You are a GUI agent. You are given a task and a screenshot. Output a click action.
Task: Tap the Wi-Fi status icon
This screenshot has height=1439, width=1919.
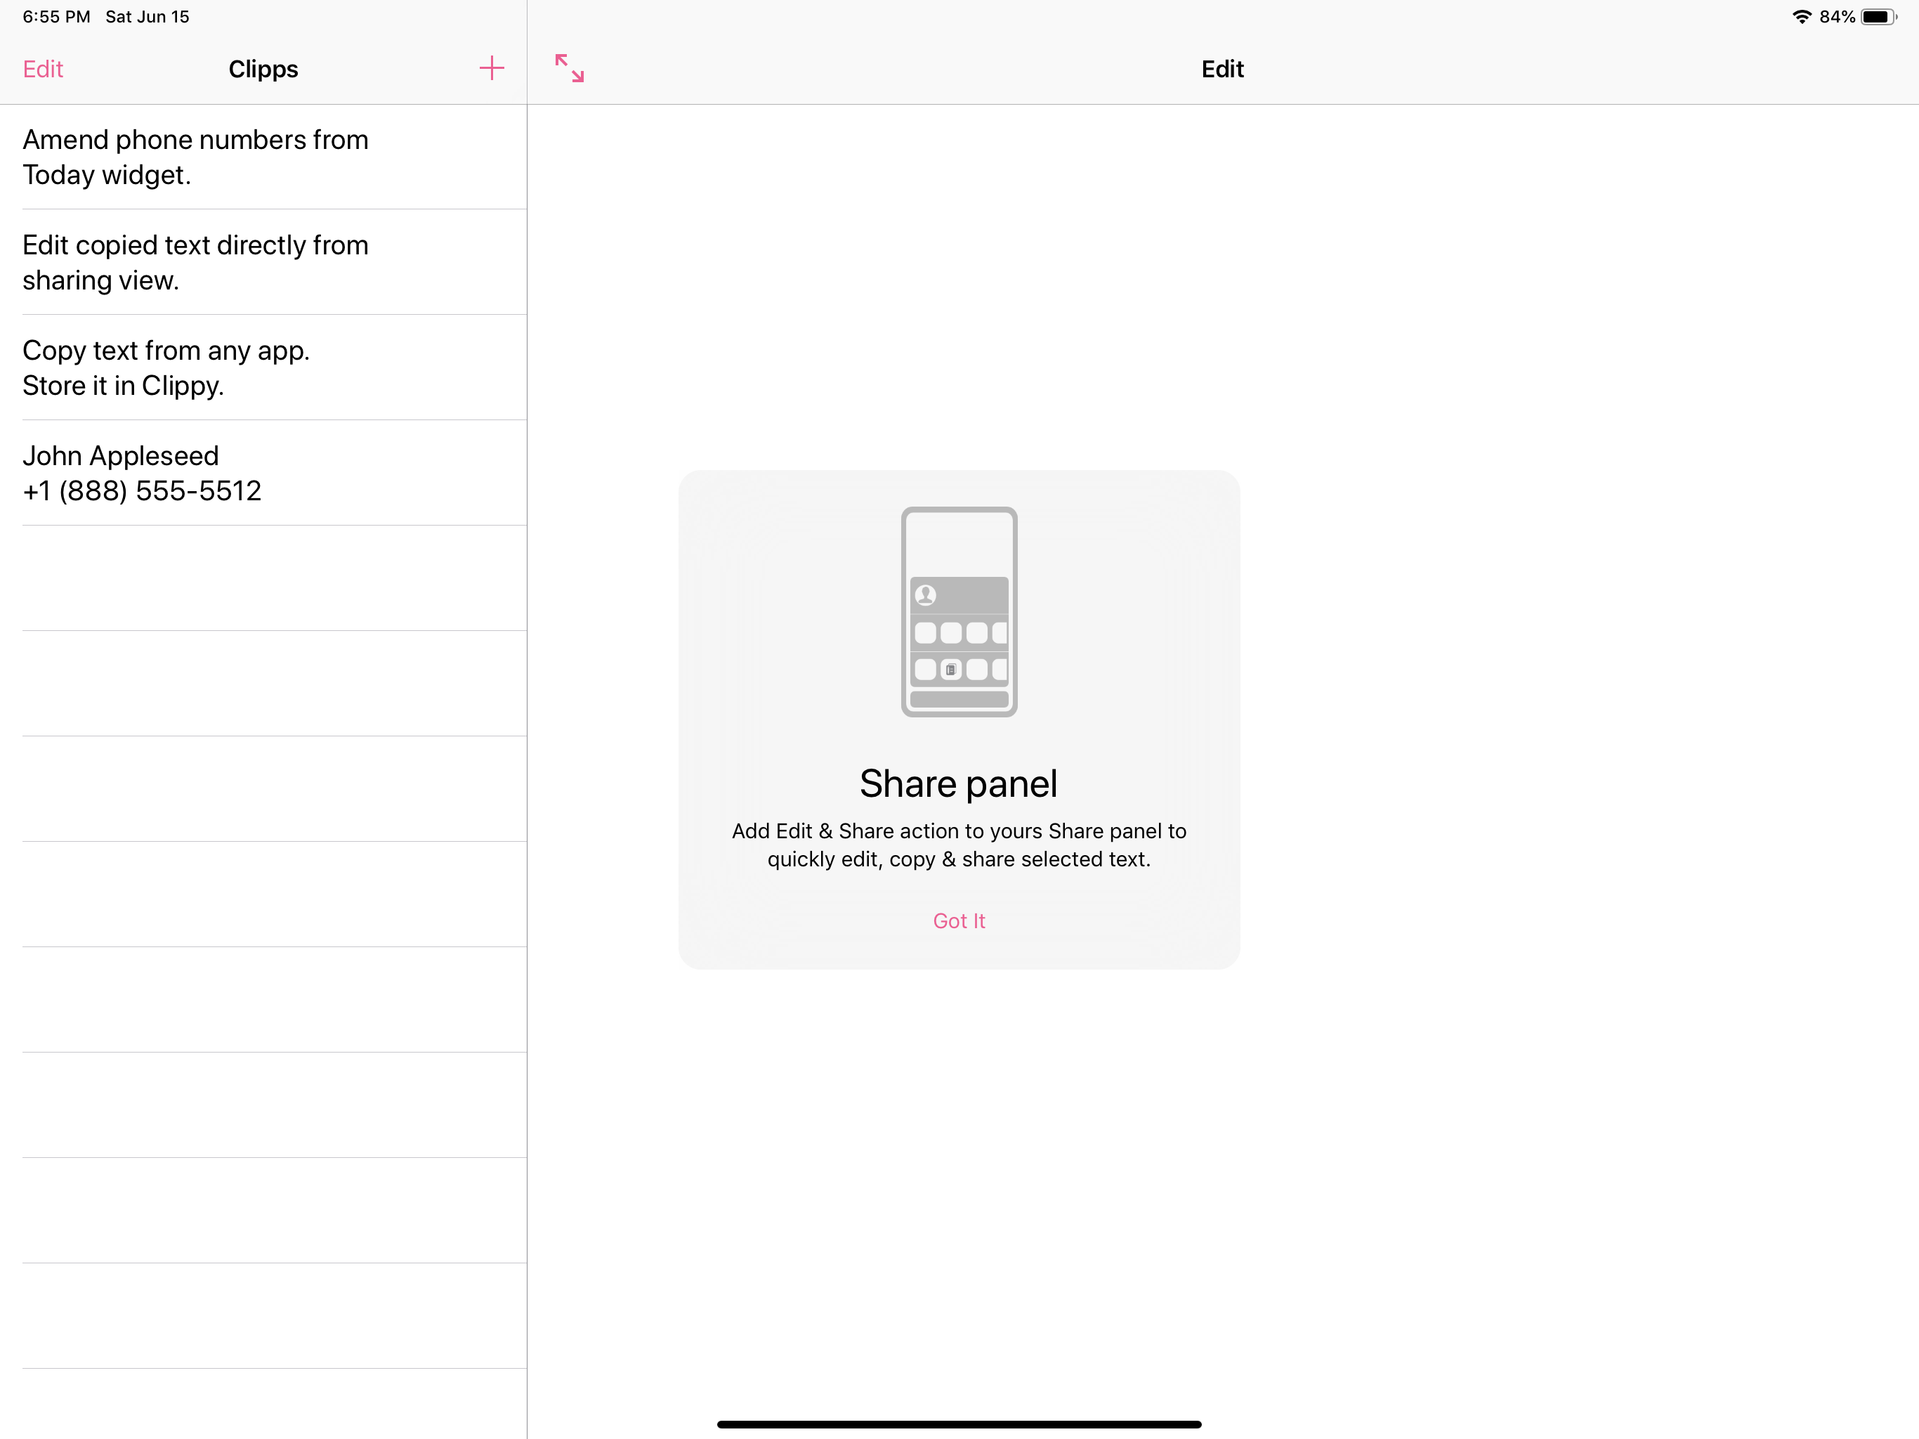pos(1802,16)
